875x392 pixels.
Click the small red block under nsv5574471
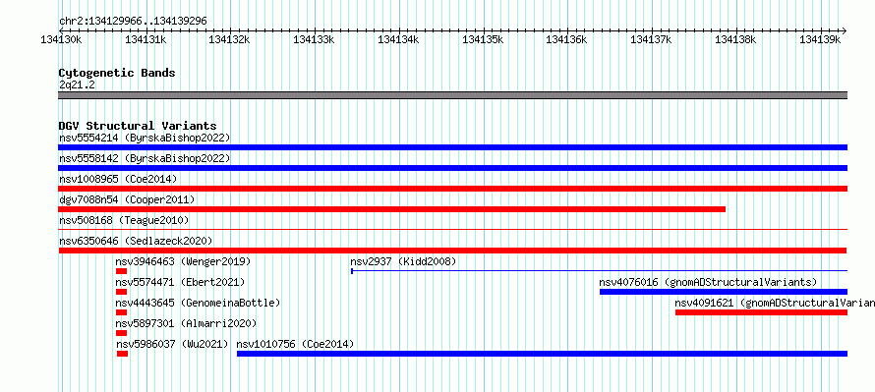122,292
